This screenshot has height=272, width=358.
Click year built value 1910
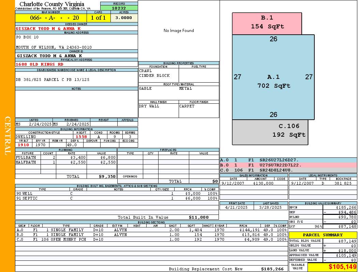tap(23, 145)
